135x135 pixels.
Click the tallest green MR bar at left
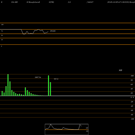coord(8,85)
